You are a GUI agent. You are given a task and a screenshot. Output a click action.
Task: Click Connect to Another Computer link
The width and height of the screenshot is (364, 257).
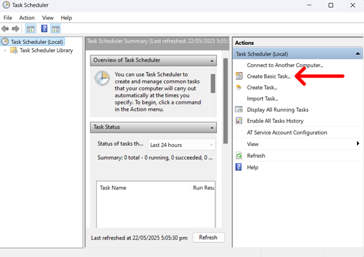[285, 65]
